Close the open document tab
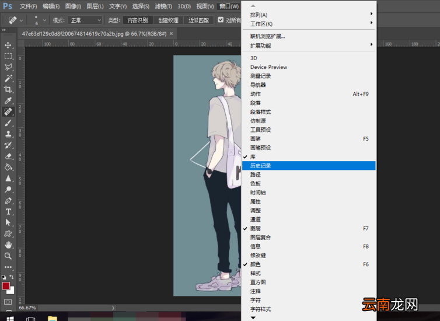Screen dimensions: 440x321 pos(171,34)
